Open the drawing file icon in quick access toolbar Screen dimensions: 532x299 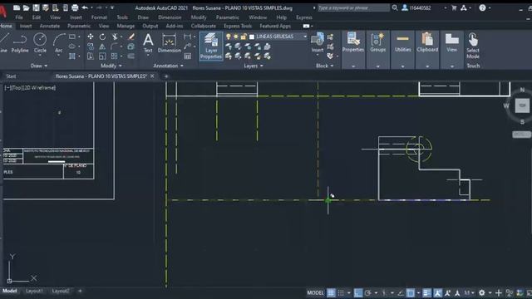click(x=26, y=7)
